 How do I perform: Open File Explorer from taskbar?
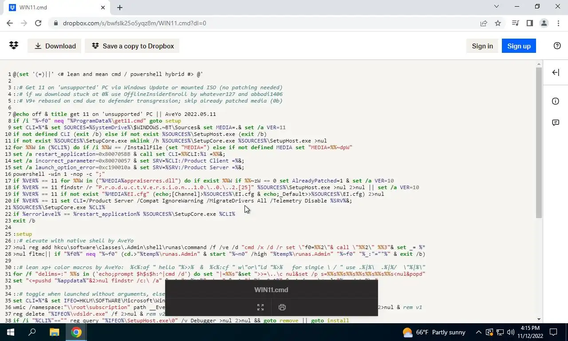(x=54, y=332)
